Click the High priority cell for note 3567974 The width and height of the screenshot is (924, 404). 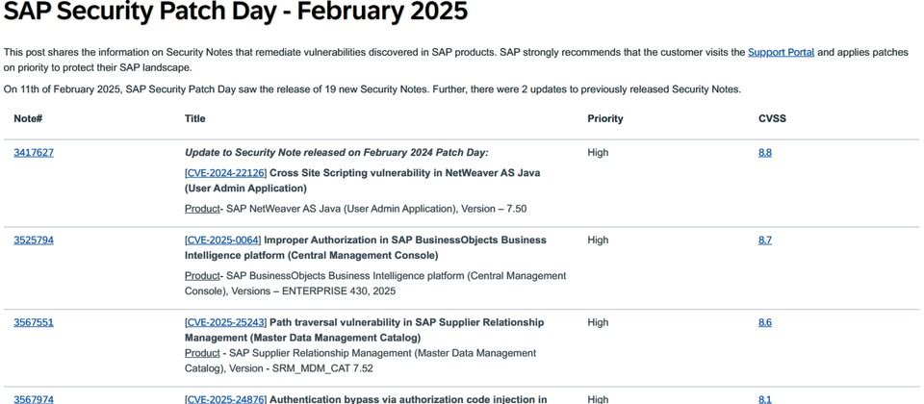click(598, 399)
